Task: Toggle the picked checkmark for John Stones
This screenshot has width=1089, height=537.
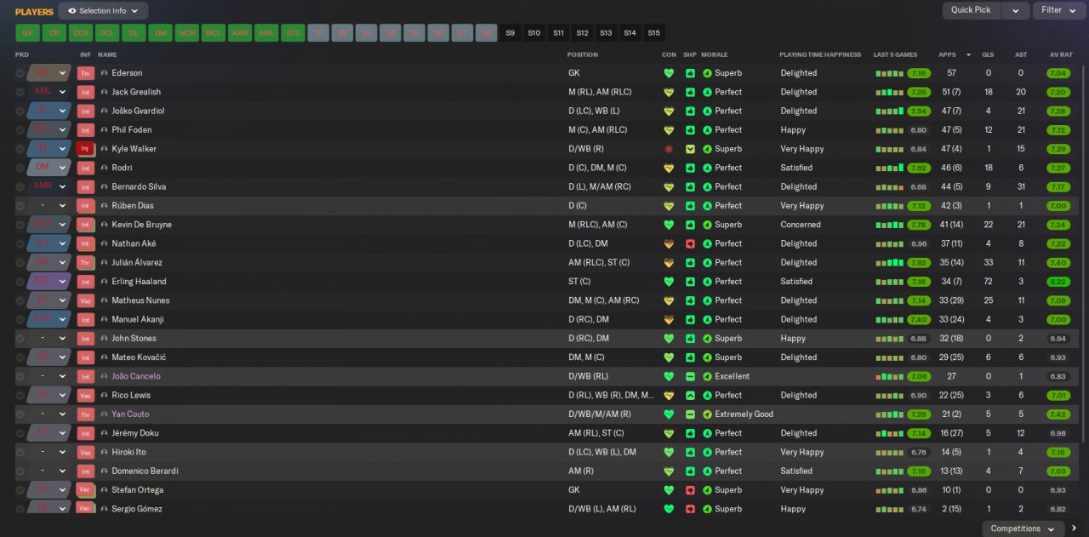Action: tap(20, 339)
